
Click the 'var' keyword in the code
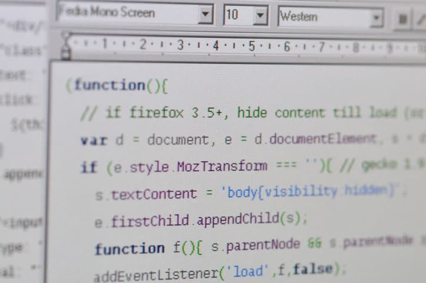click(x=94, y=140)
